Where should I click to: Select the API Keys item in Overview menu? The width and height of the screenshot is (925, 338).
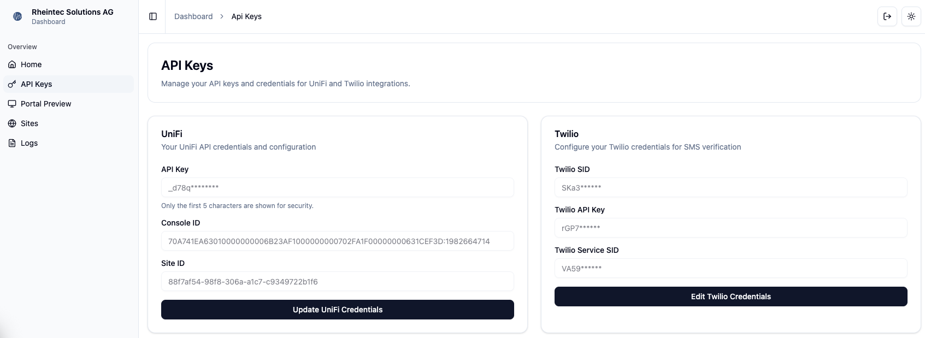(36, 84)
